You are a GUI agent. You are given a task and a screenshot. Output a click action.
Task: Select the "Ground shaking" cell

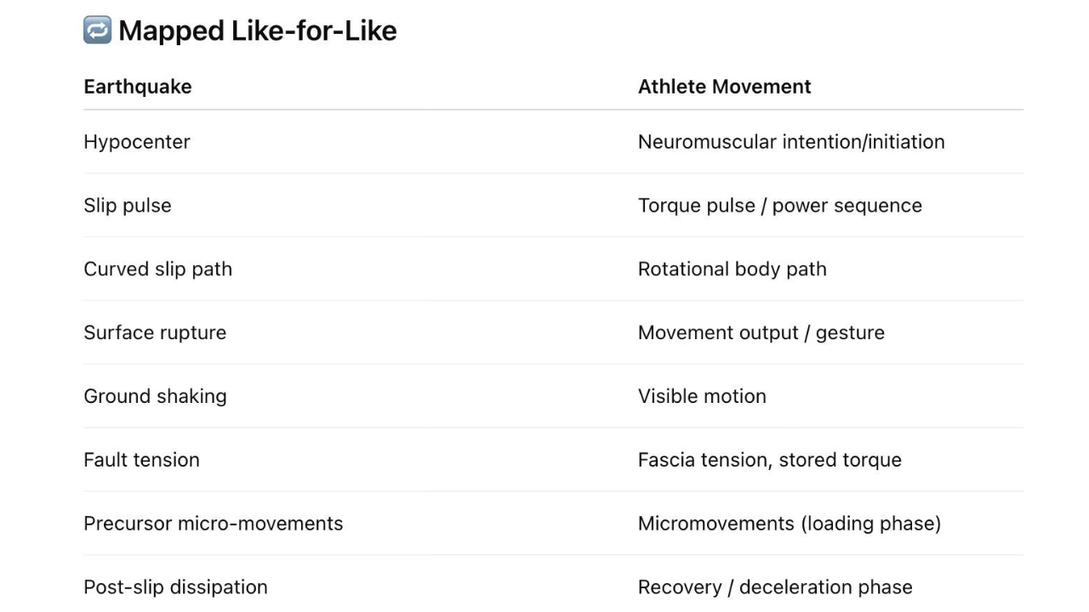coord(155,396)
